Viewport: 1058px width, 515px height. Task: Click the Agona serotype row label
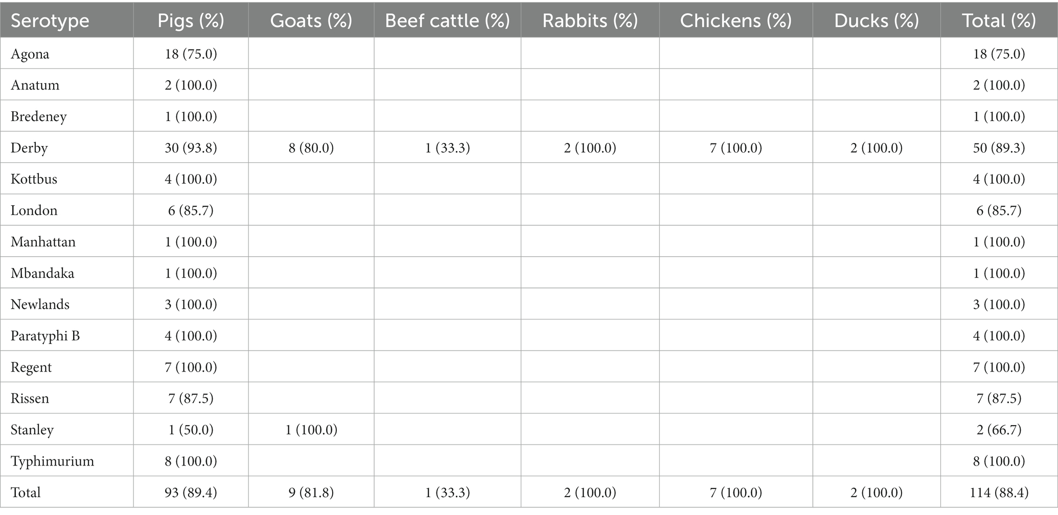click(30, 54)
